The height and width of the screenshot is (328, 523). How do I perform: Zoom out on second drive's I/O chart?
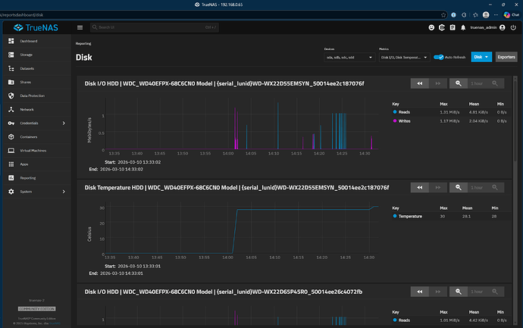point(459,292)
